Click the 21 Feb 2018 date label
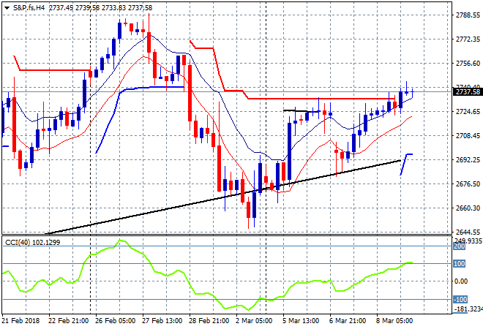This screenshot has height=329, width=483. (21, 321)
